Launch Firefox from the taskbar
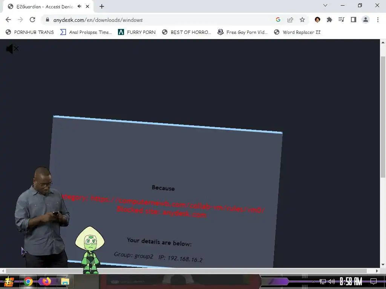The height and width of the screenshot is (289, 386). (46, 281)
